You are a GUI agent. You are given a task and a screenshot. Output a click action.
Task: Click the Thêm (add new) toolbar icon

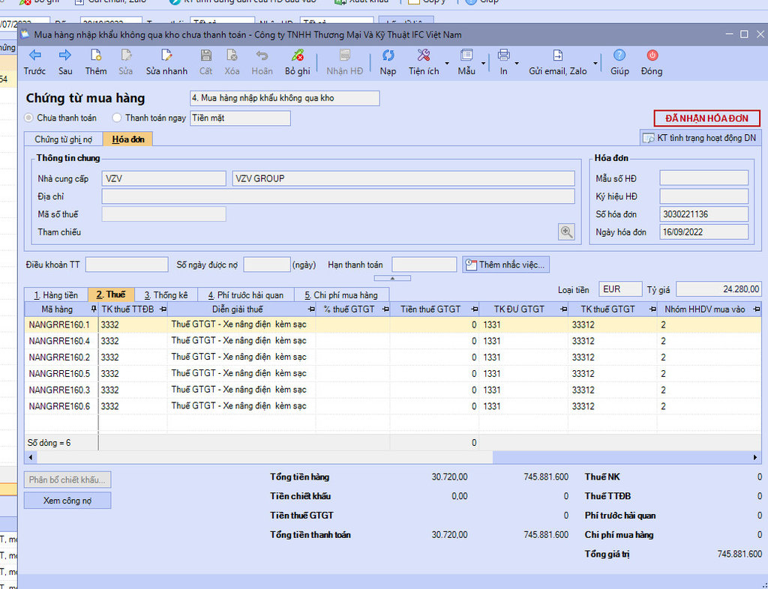95,55
